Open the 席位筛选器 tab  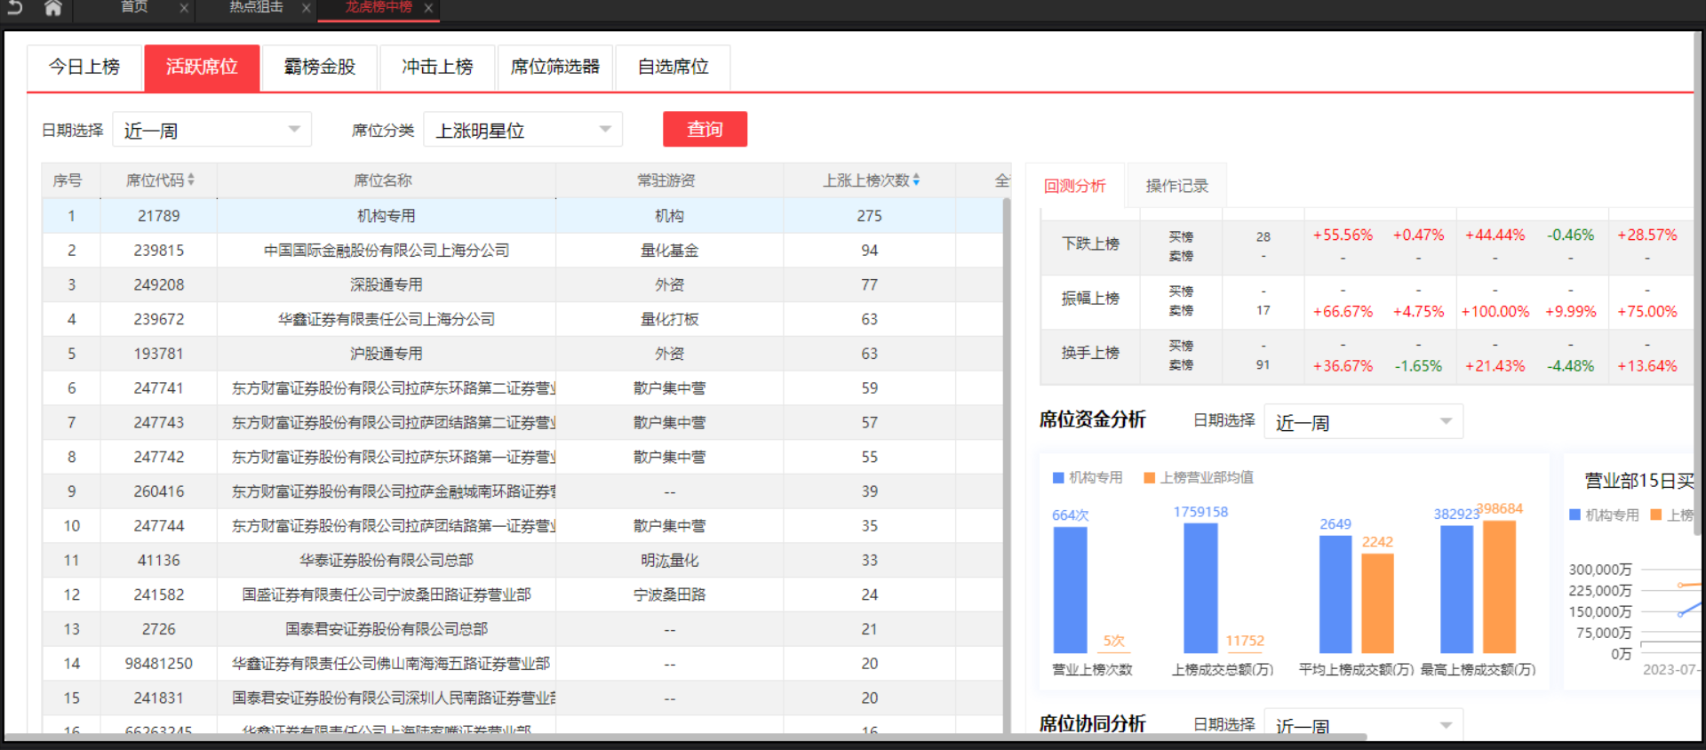click(x=555, y=67)
